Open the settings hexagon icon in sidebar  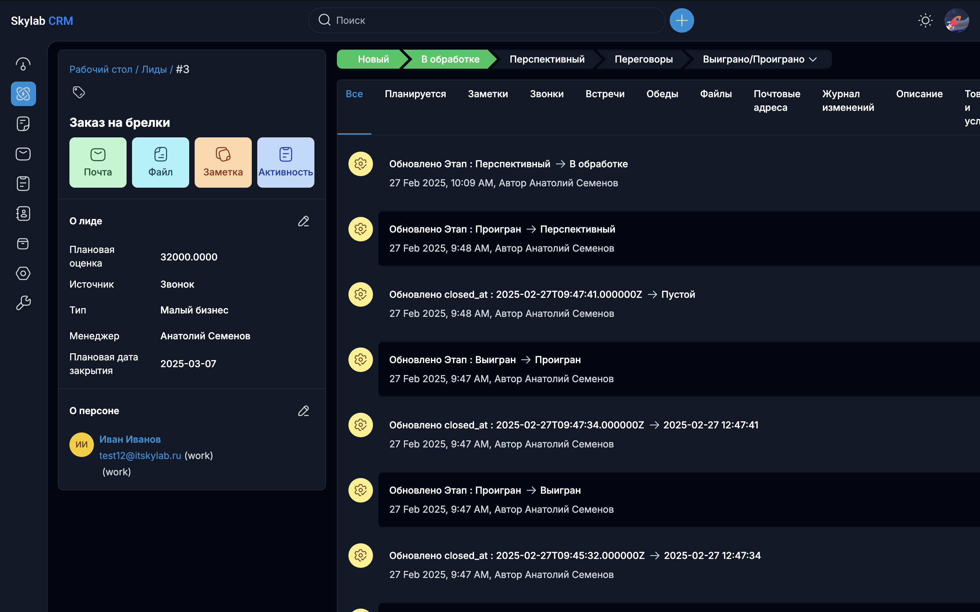tap(23, 274)
